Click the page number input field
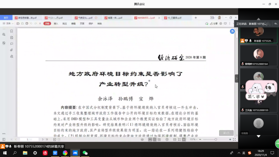This screenshot has height=157, width=279. click(29, 140)
